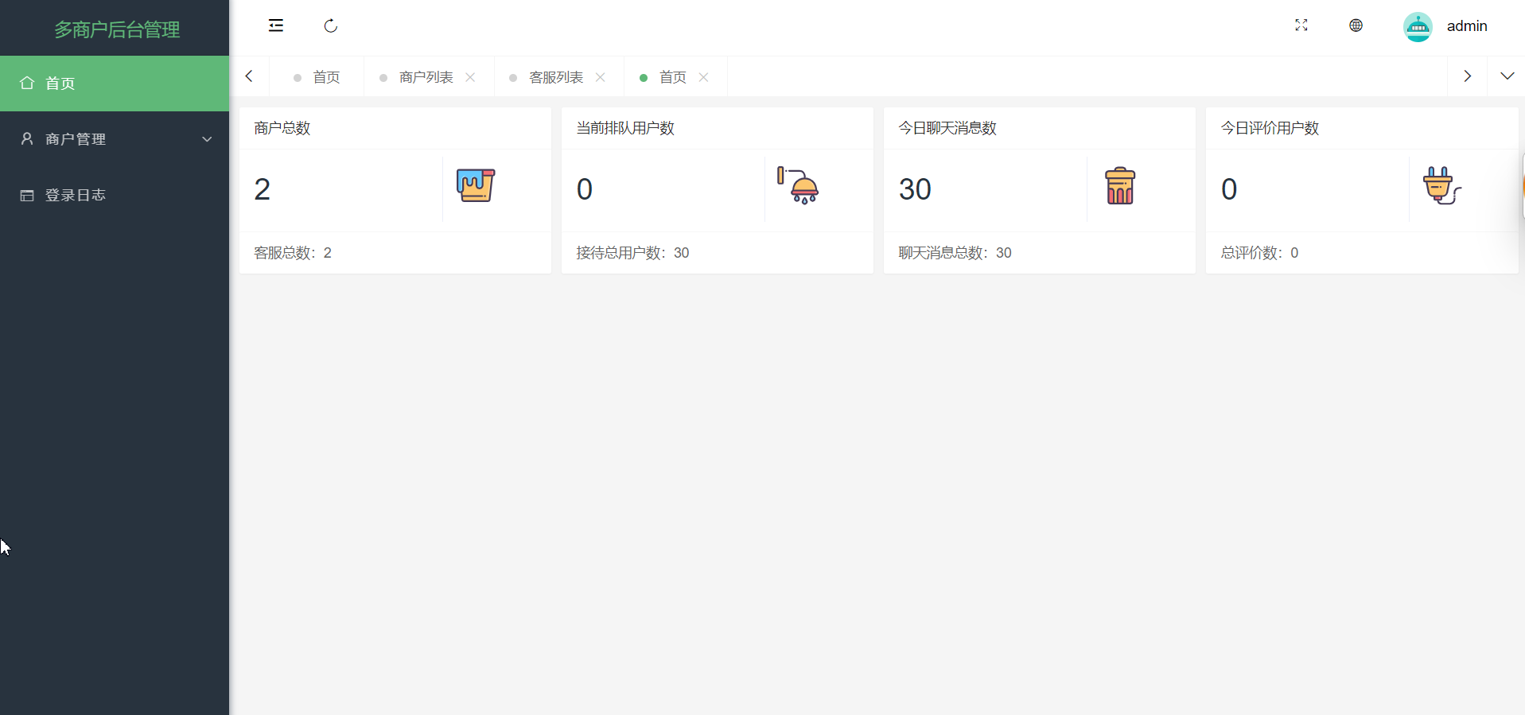The height and width of the screenshot is (715, 1525).
Task: Click the value 0 in 当前排队用户数 card
Action: coord(585,189)
